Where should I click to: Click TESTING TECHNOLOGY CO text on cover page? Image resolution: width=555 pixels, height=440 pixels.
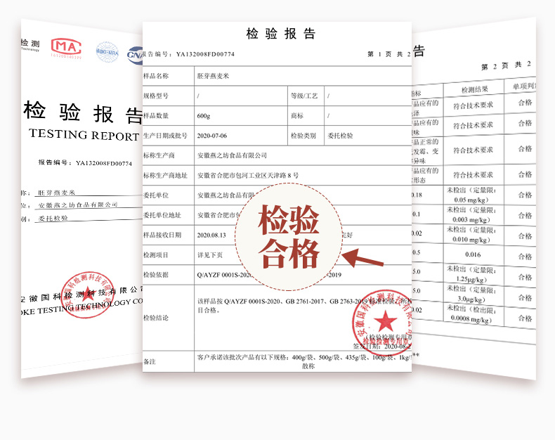pos(89,306)
